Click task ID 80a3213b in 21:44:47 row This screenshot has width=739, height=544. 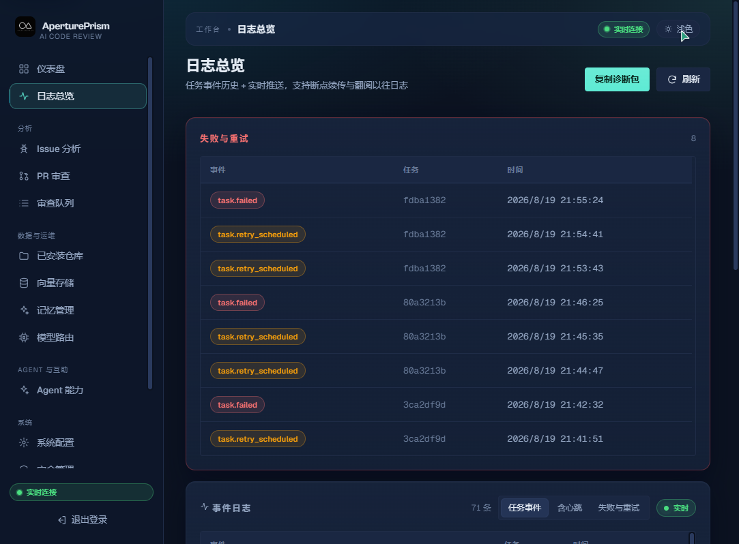pos(424,371)
